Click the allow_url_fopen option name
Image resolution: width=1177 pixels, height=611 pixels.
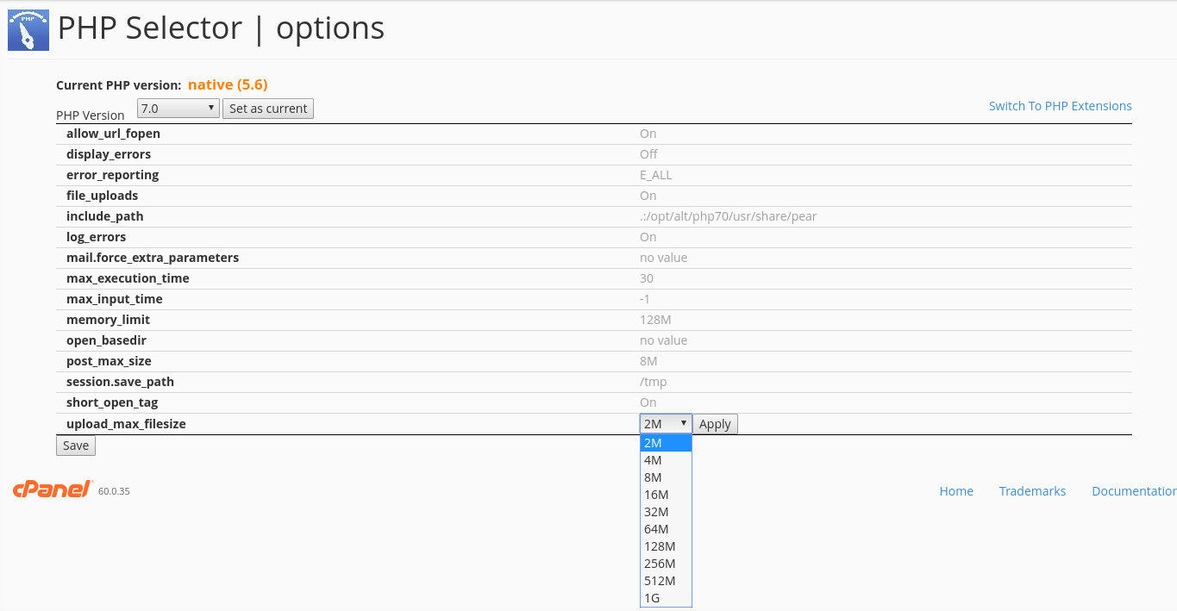113,134
